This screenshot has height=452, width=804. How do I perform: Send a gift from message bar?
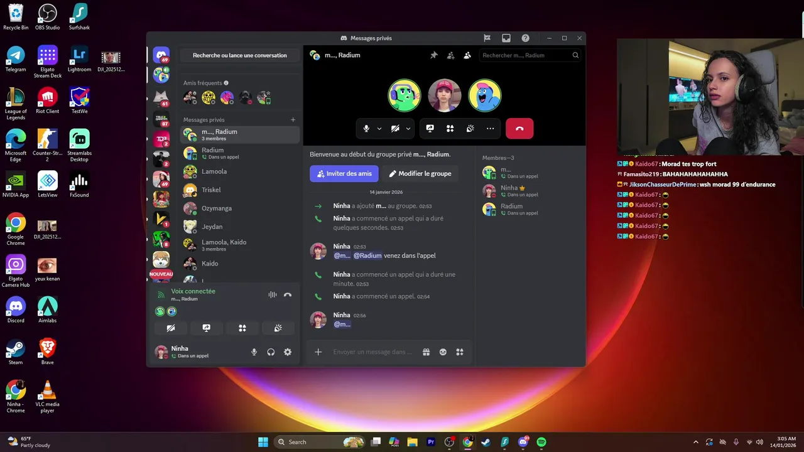click(x=426, y=352)
